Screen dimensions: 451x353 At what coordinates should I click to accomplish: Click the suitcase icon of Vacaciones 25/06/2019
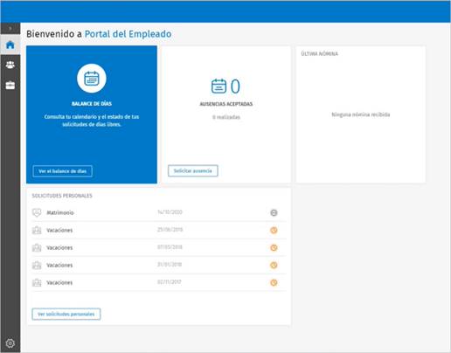coord(37,230)
